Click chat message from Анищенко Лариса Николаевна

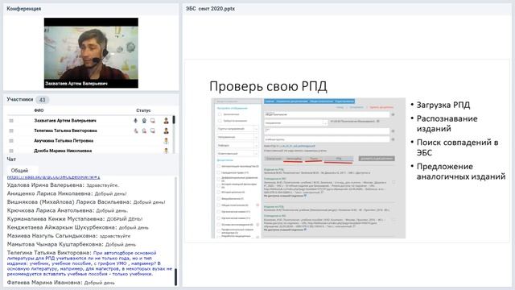pyautogui.click(x=67, y=193)
